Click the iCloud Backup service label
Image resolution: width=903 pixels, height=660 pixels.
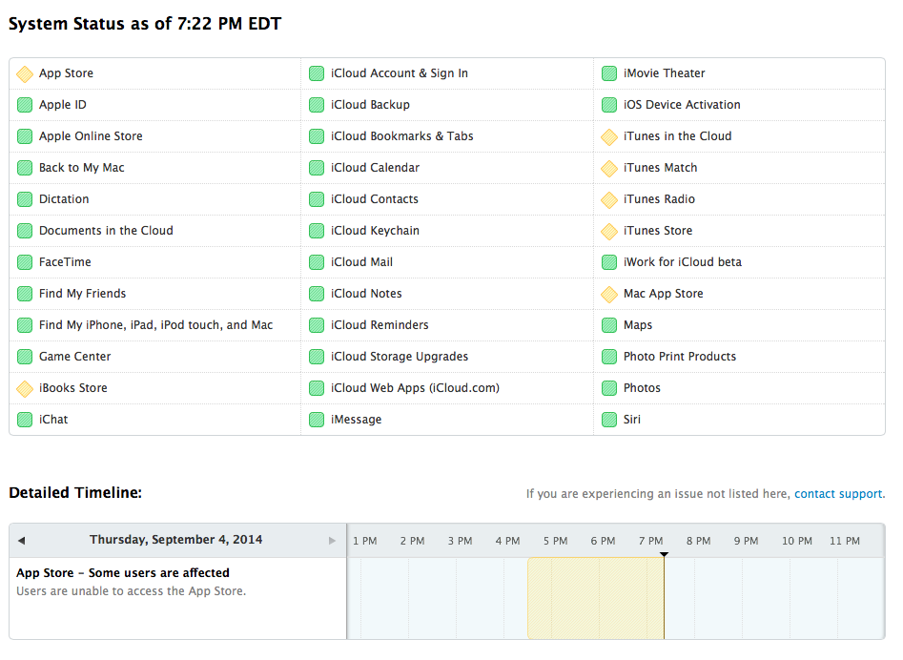click(370, 105)
